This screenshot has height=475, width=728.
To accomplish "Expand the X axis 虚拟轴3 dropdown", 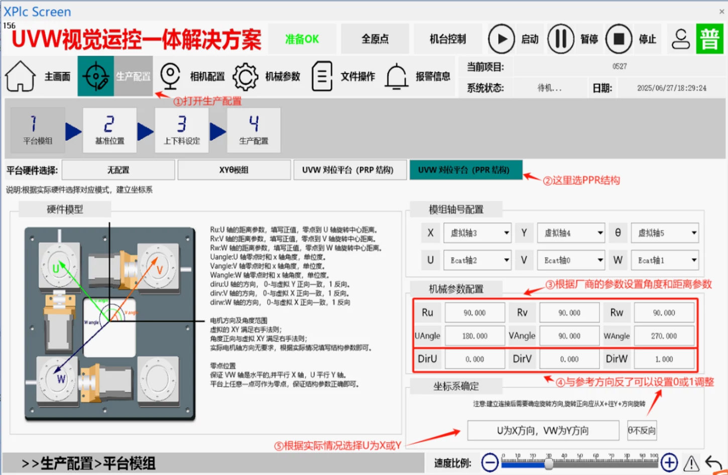I will coord(477,233).
